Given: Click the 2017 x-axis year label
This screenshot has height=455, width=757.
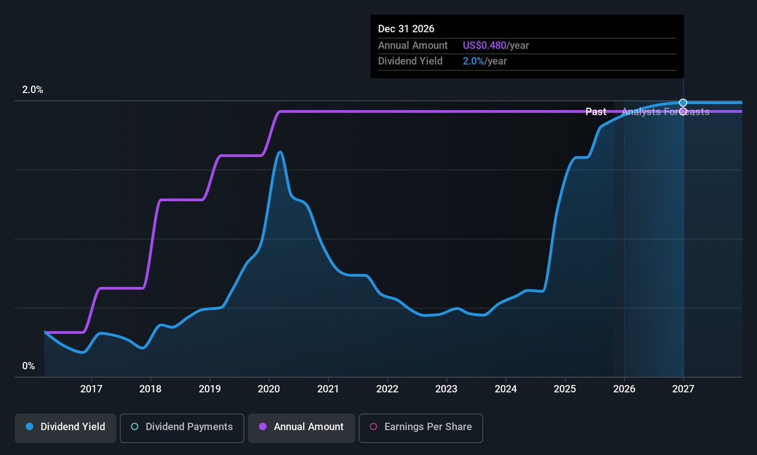Looking at the screenshot, I should [x=91, y=389].
